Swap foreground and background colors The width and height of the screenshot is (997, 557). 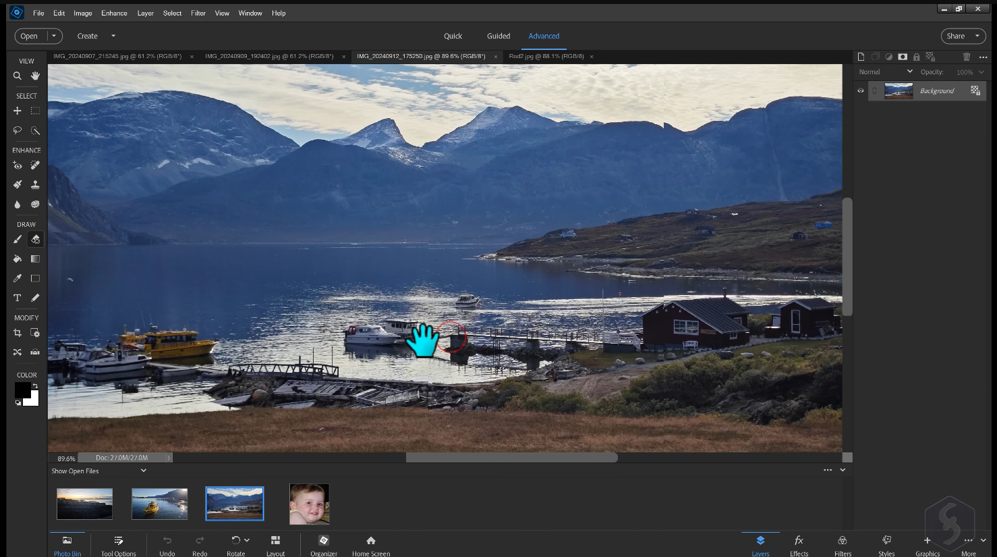click(x=35, y=386)
